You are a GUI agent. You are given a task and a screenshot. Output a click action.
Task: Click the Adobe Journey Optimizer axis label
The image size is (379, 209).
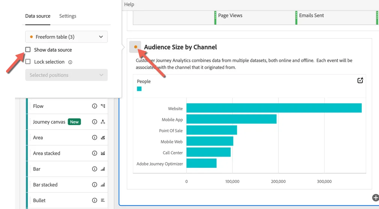(x=159, y=164)
